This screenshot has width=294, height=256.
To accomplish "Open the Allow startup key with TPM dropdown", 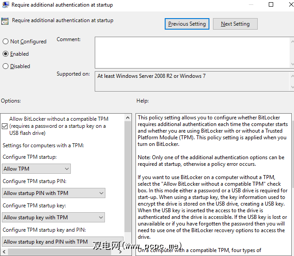I will (x=53, y=218).
